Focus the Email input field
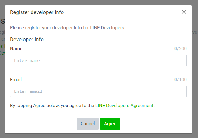 [98, 91]
